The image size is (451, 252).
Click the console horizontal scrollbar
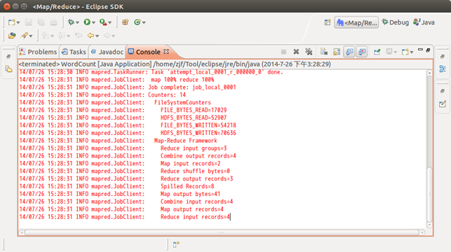222,232
